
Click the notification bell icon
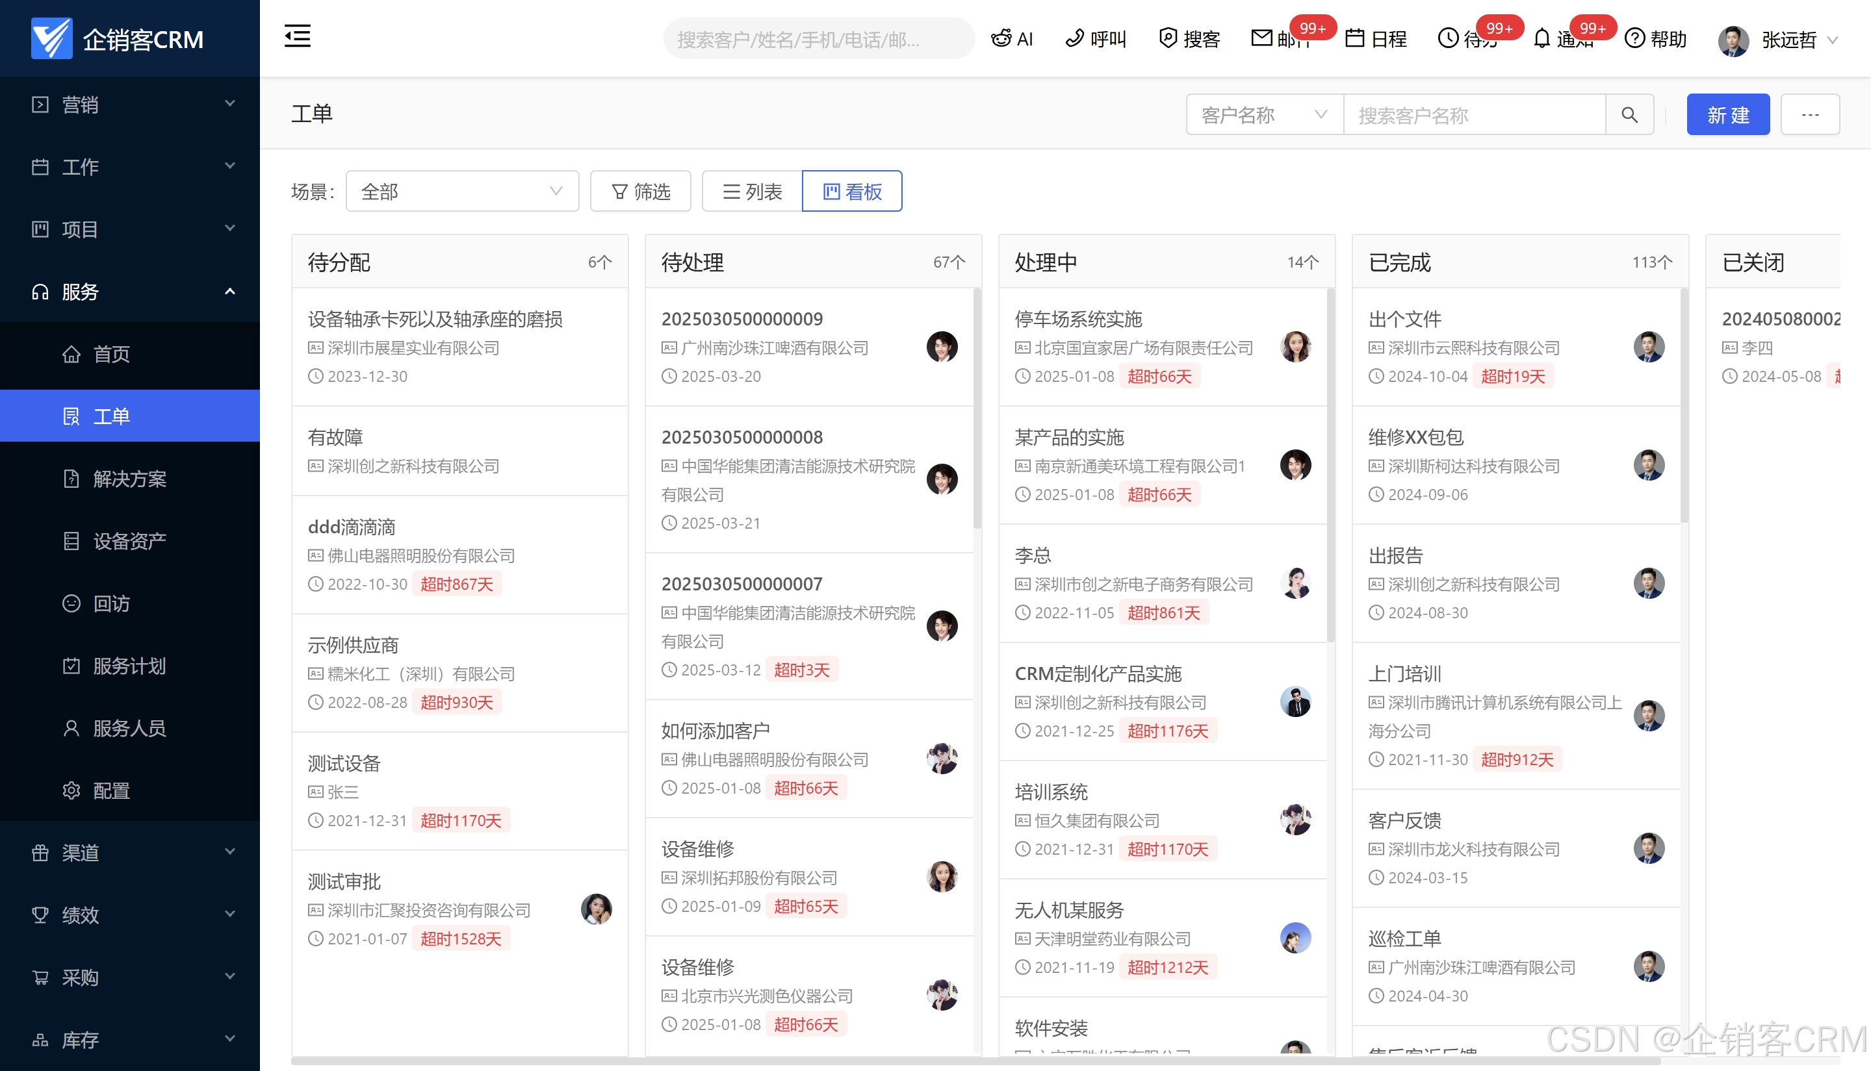1542,38
